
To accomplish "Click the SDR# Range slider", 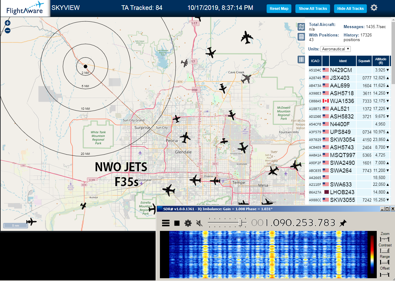I will [384, 262].
